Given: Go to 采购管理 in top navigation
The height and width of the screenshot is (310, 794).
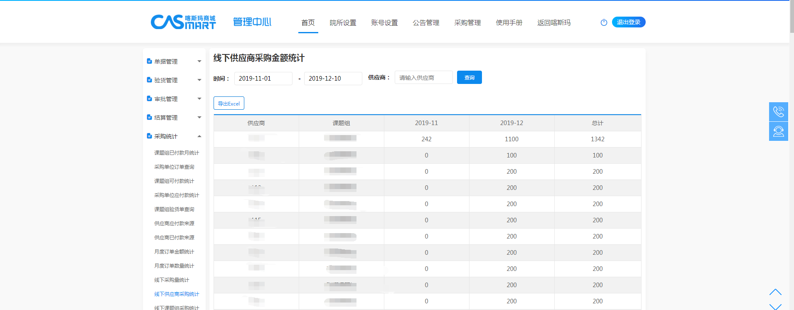Looking at the screenshot, I should pyautogui.click(x=467, y=23).
